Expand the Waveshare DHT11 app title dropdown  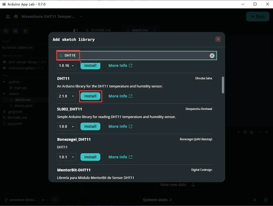(x=81, y=17)
